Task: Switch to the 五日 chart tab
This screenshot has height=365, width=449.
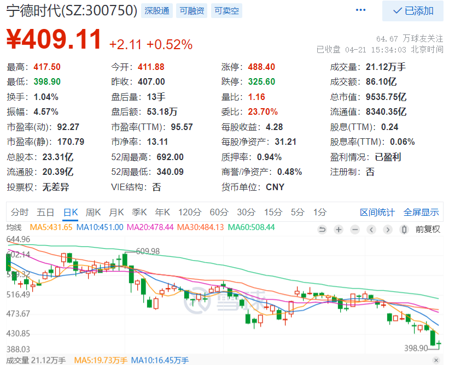Action: [x=45, y=212]
